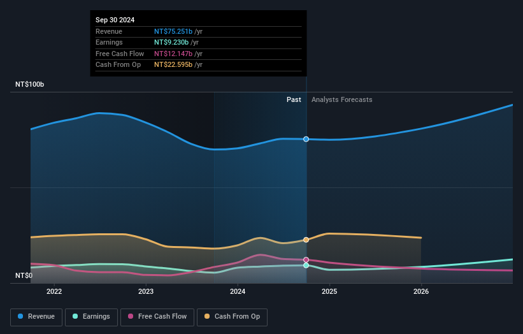Toggle the Free Cash Flow legend button
The height and width of the screenshot is (334, 523).
coord(157,317)
